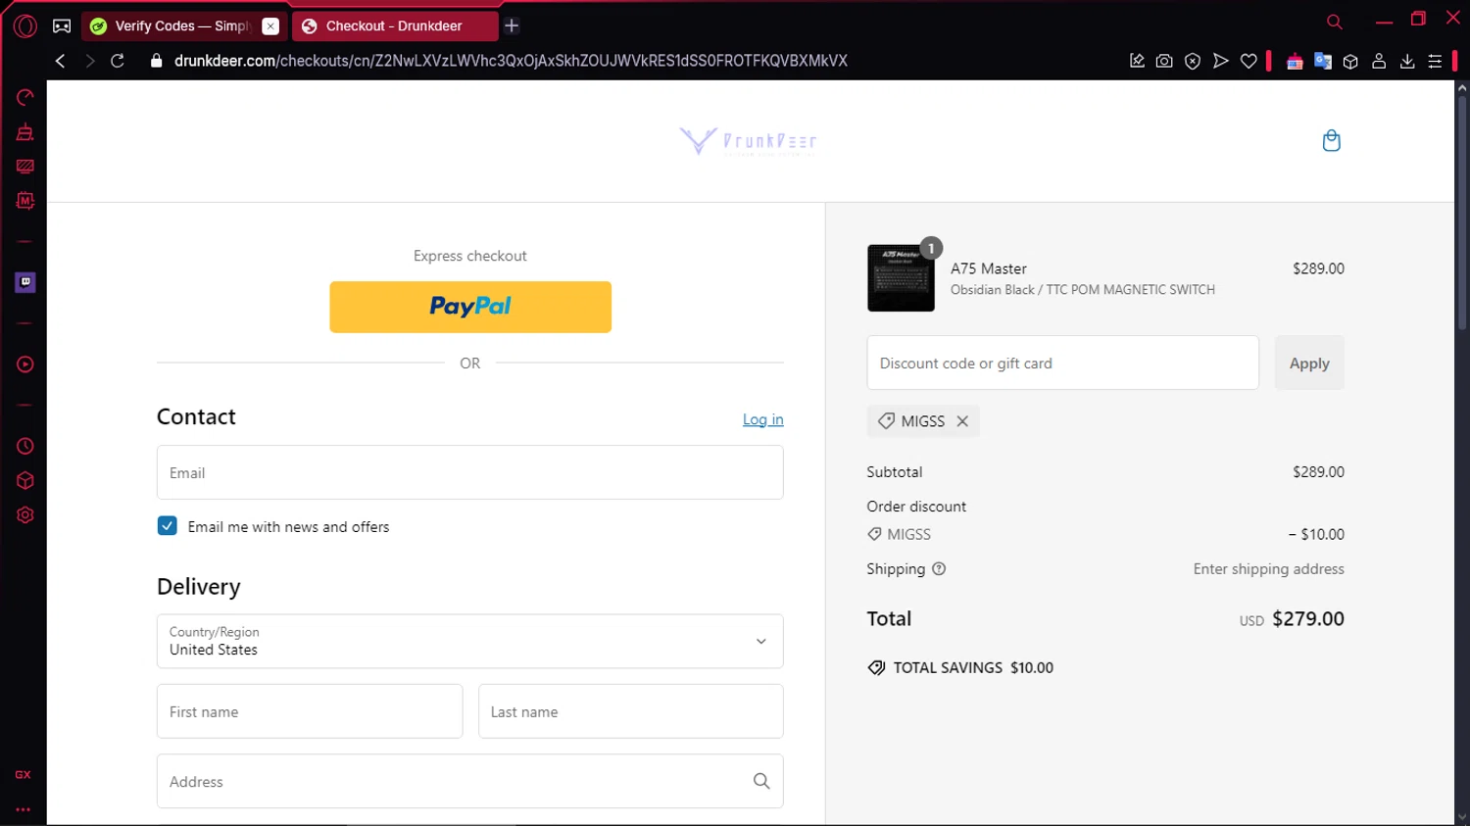Pay with PayPal express checkout
Image resolution: width=1470 pixels, height=826 pixels.
[x=470, y=307]
